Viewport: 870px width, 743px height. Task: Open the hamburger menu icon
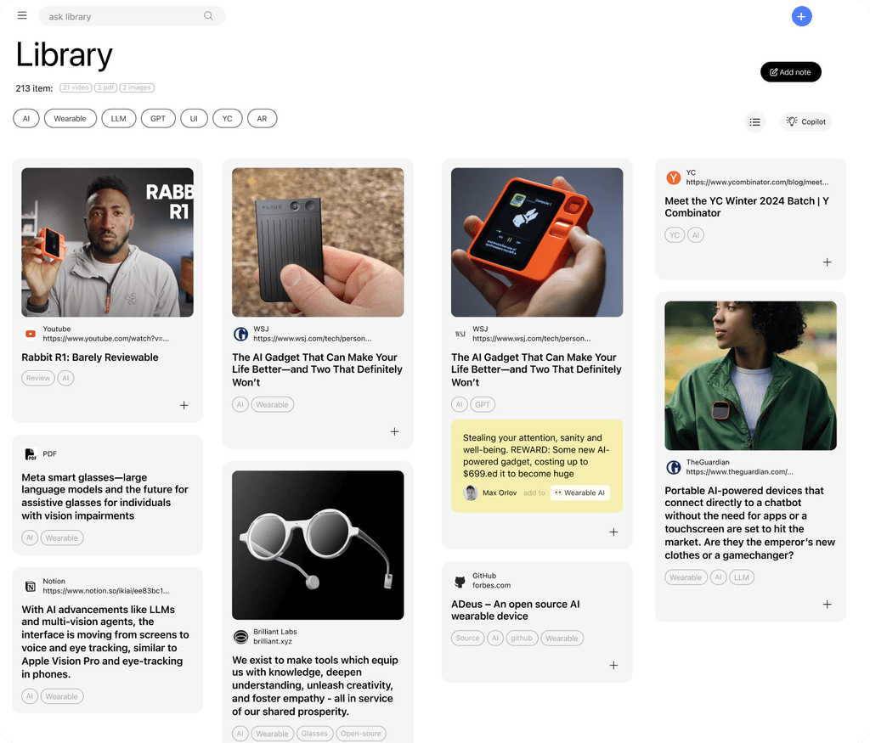(22, 15)
